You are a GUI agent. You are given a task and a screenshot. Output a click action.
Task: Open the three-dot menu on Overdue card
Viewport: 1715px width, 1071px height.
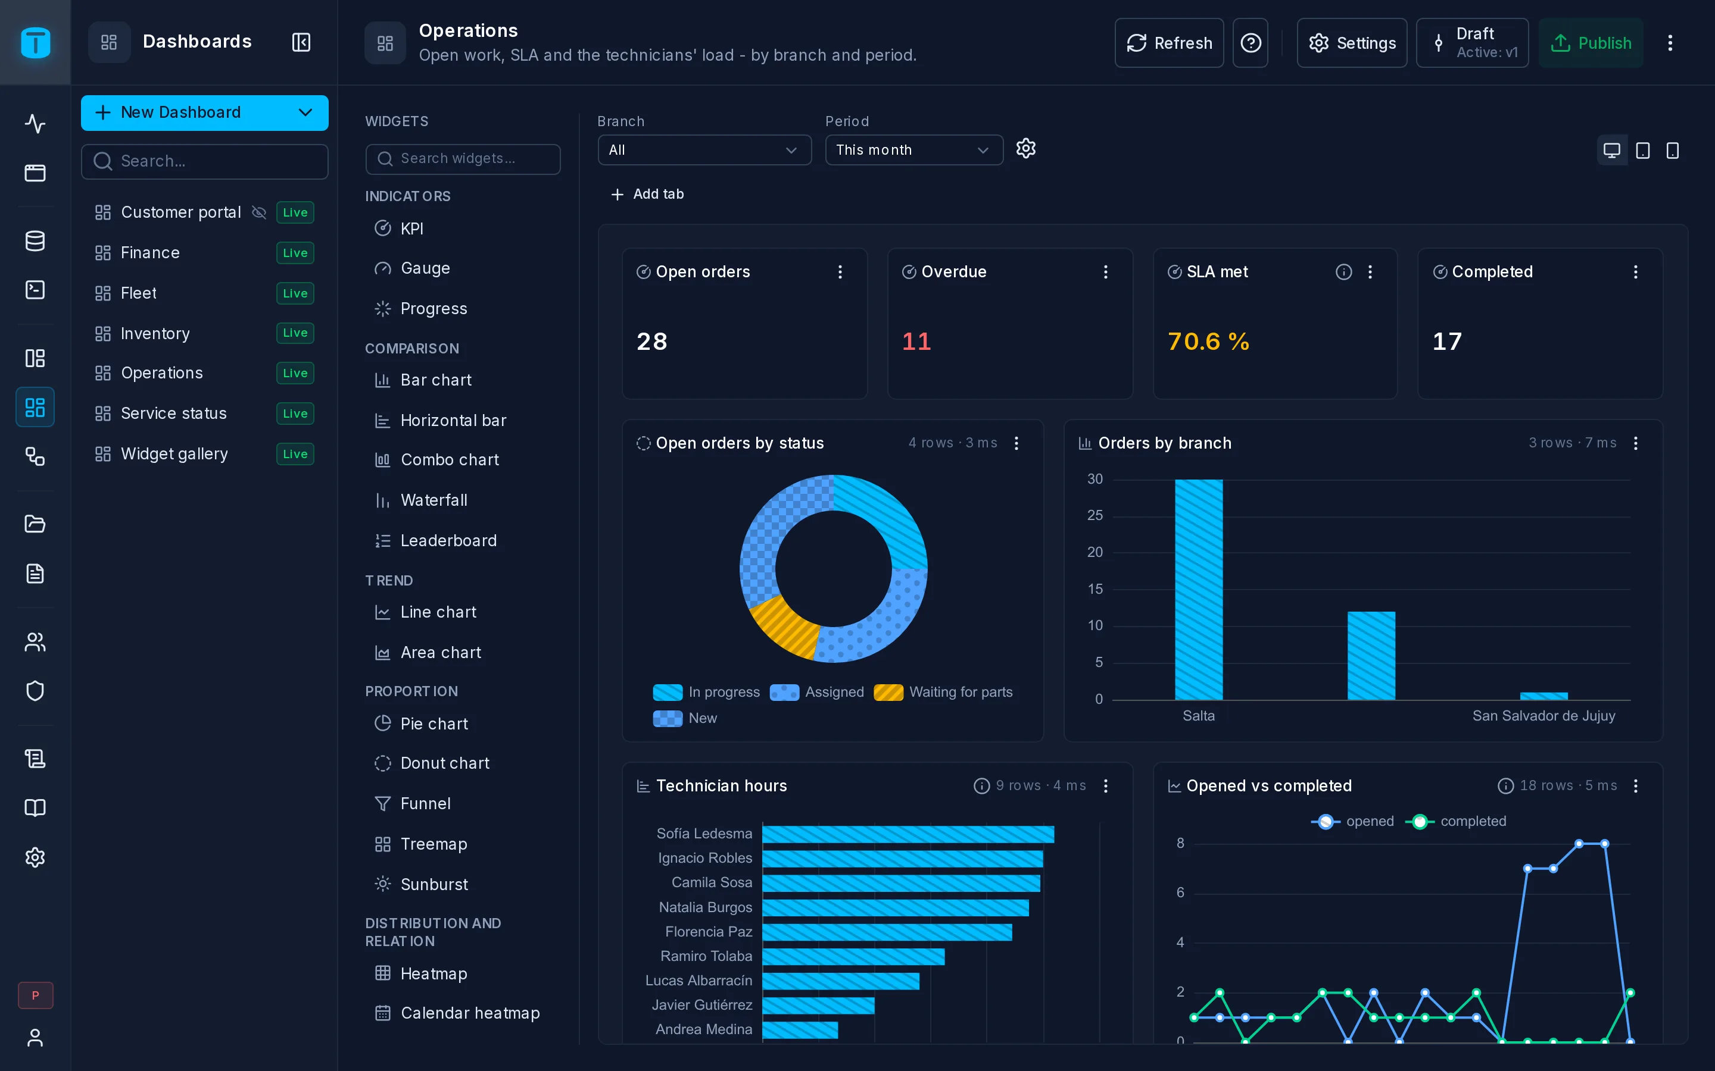click(1105, 272)
